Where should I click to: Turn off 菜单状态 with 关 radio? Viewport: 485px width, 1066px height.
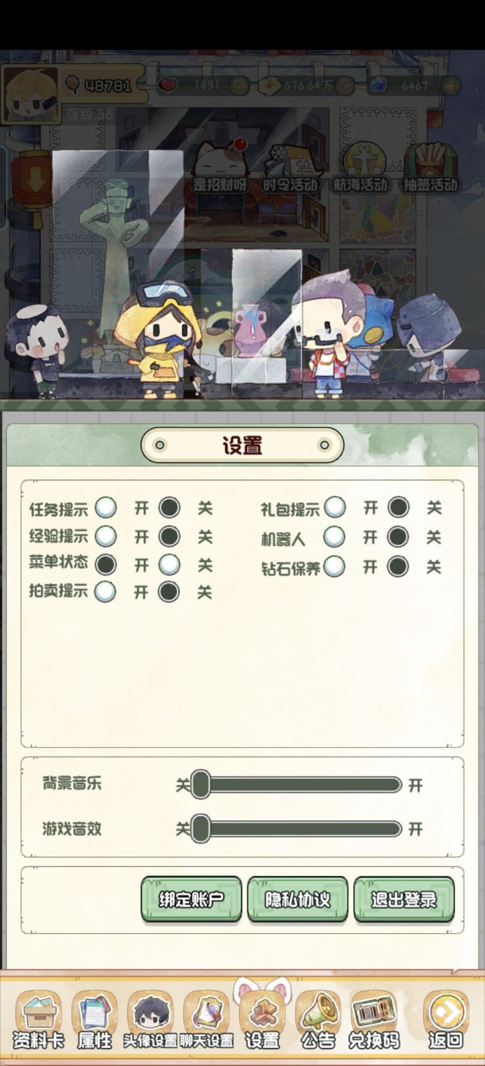169,564
